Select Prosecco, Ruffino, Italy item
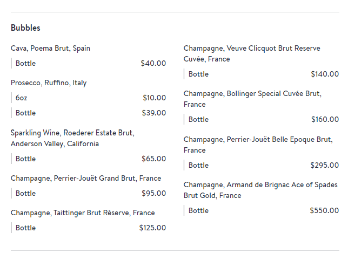This screenshot has height=260, width=348. click(49, 83)
